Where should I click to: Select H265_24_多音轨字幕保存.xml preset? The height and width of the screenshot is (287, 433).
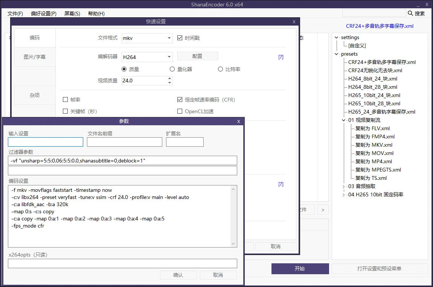tap(382, 112)
